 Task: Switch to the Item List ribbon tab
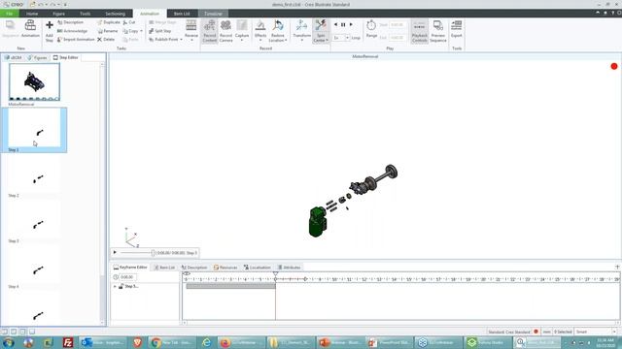tap(182, 14)
